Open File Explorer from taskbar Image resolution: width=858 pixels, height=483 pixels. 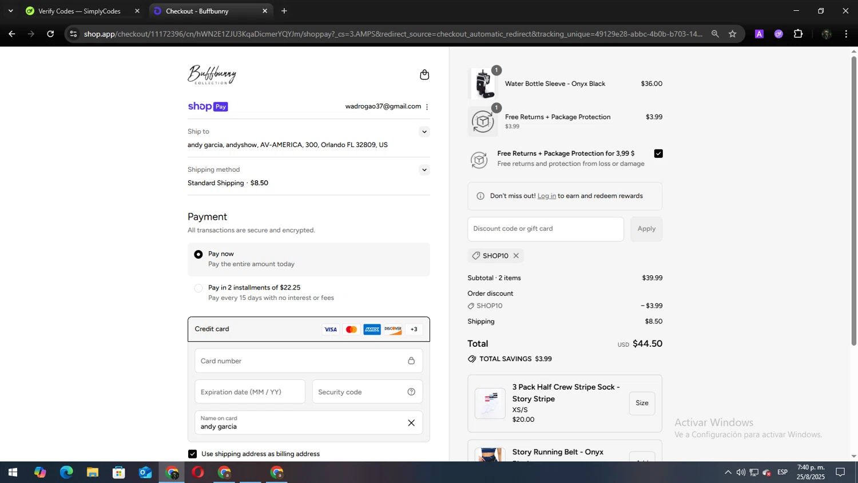[93, 473]
